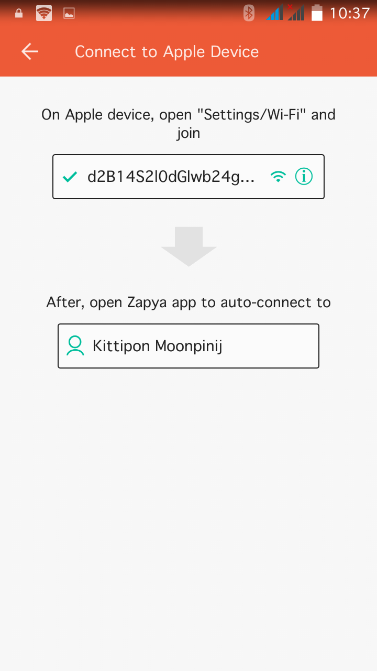
Task: Tap the green checkmark next to the network
Action: (70, 177)
